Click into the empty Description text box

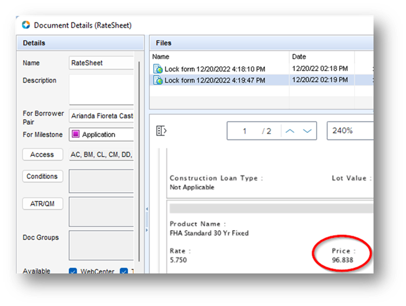[101, 90]
